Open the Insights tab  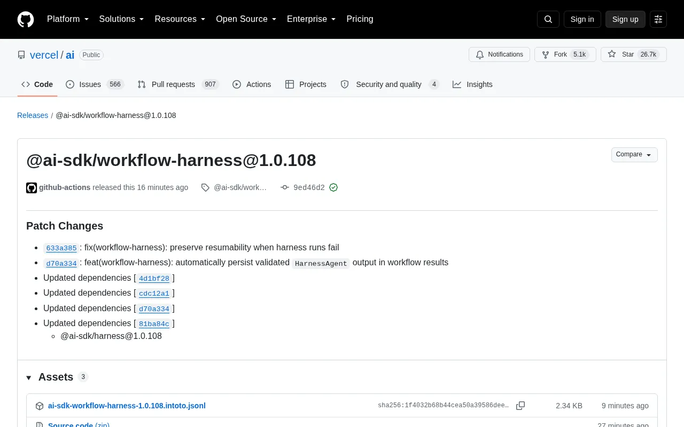[x=472, y=84]
